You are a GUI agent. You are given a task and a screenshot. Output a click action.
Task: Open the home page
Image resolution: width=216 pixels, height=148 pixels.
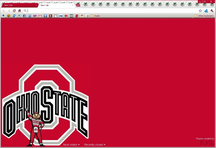20,11
